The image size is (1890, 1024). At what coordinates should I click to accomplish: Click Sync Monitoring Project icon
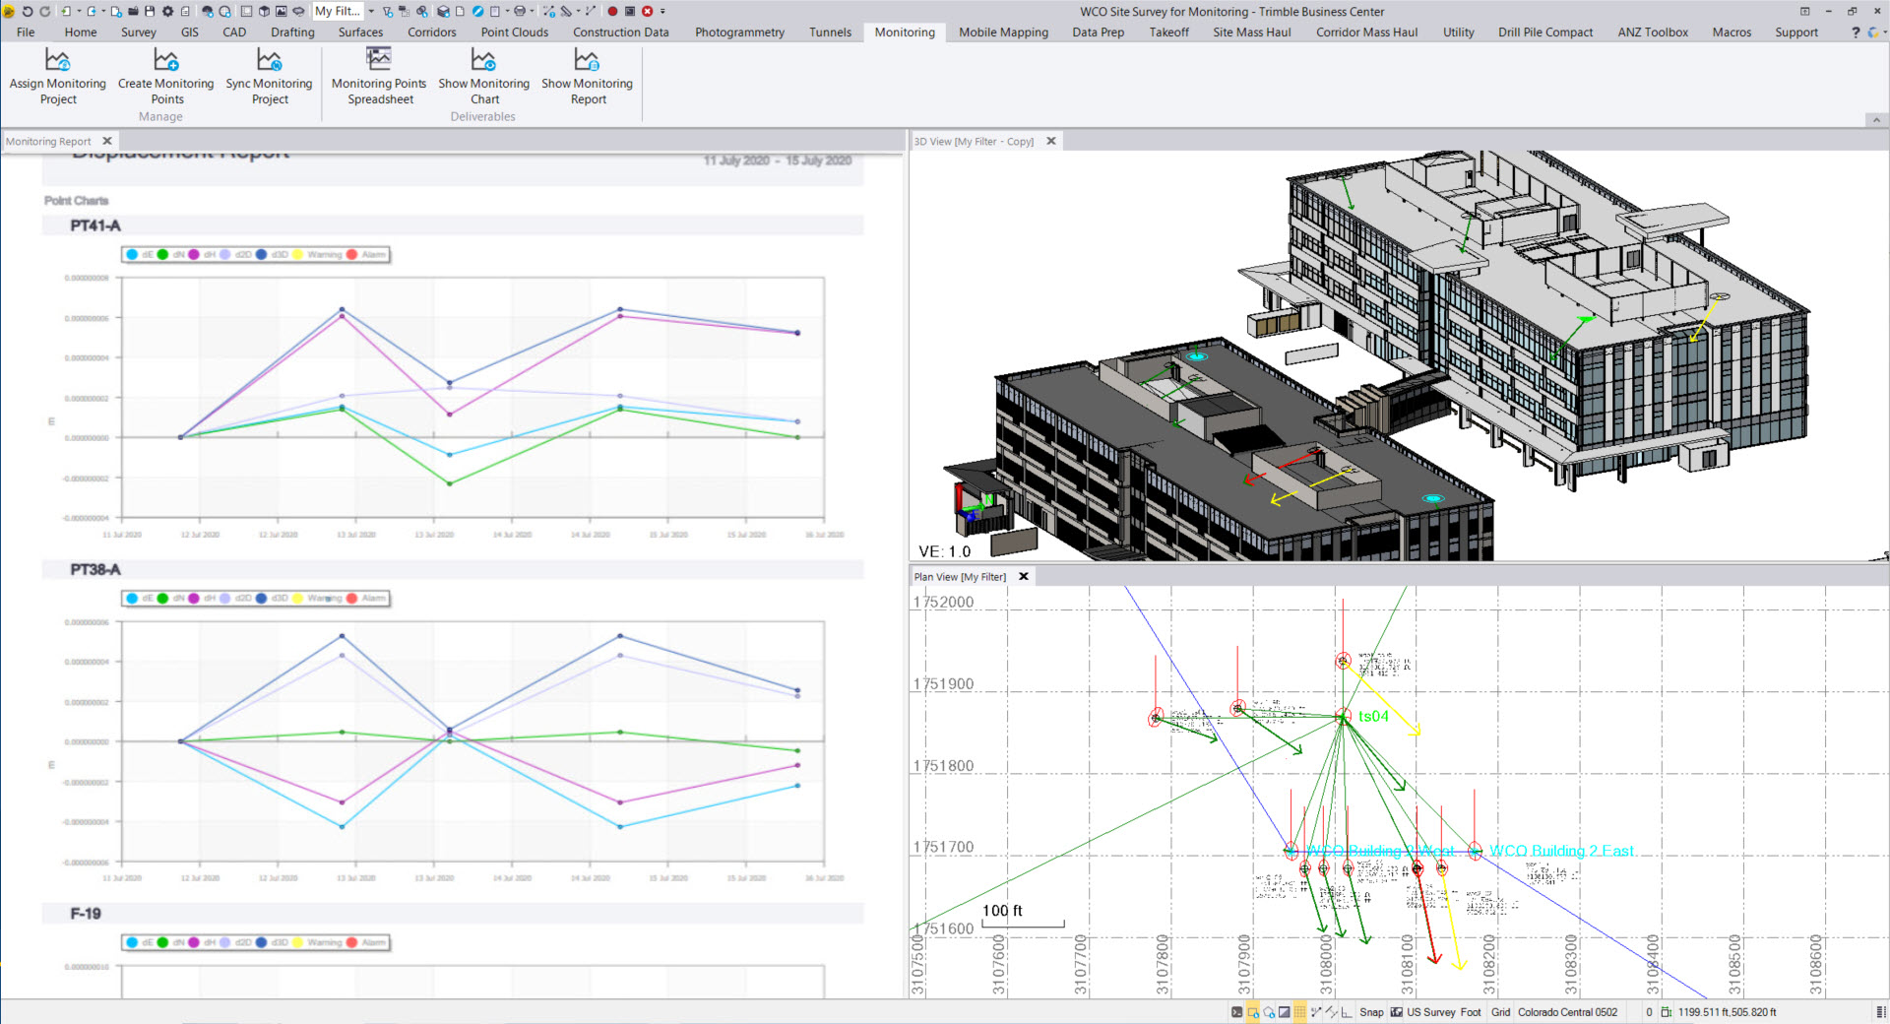269,61
